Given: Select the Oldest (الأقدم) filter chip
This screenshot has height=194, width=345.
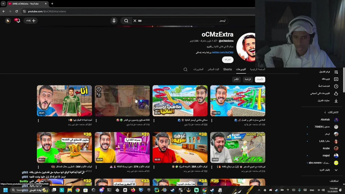Looking at the screenshot, I should [x=236, y=79].
